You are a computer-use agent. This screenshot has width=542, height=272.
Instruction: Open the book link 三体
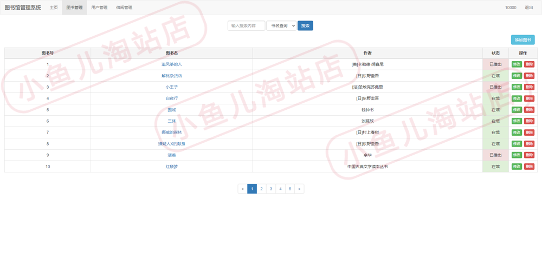tap(172, 121)
